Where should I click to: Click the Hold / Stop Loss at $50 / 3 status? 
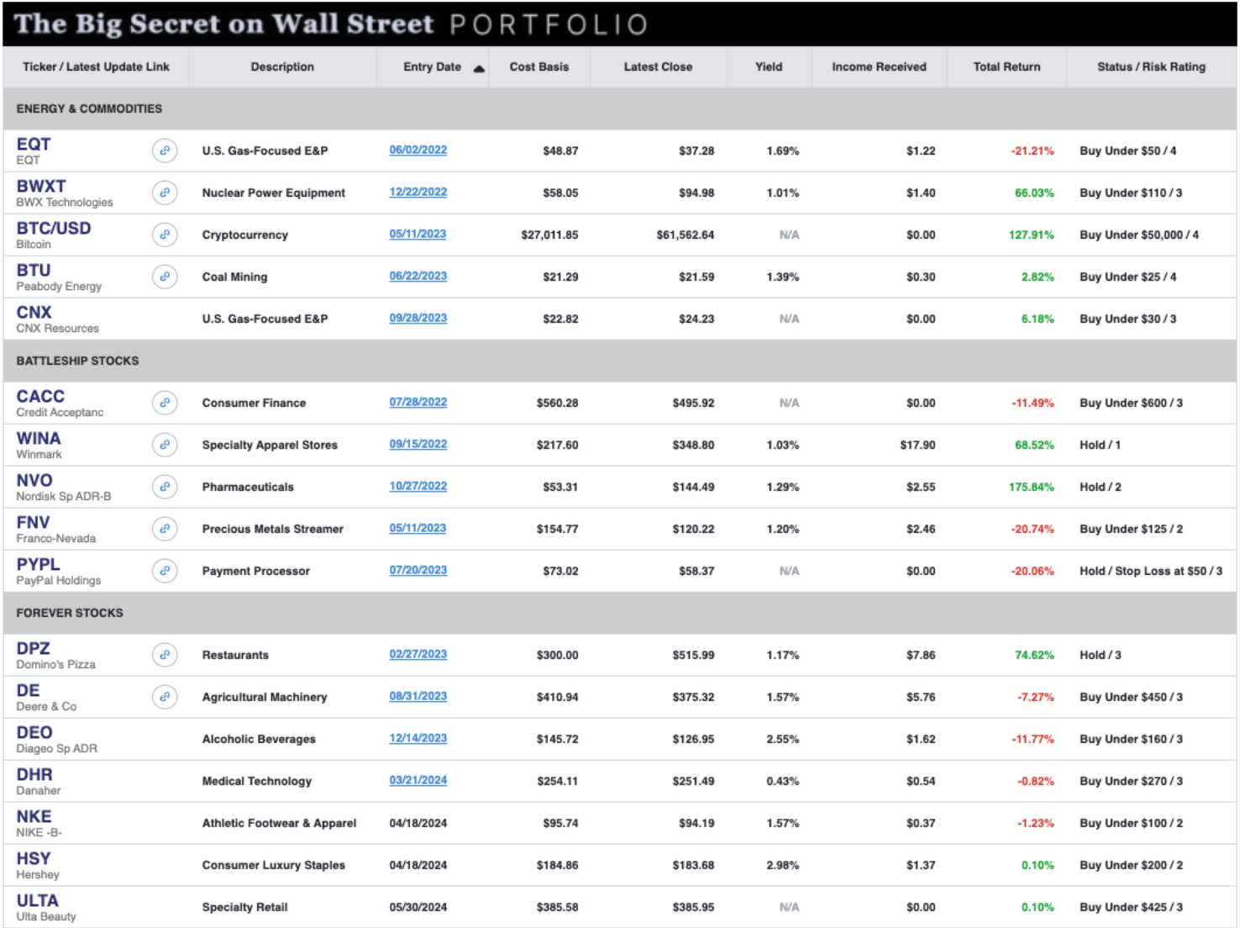(1151, 571)
